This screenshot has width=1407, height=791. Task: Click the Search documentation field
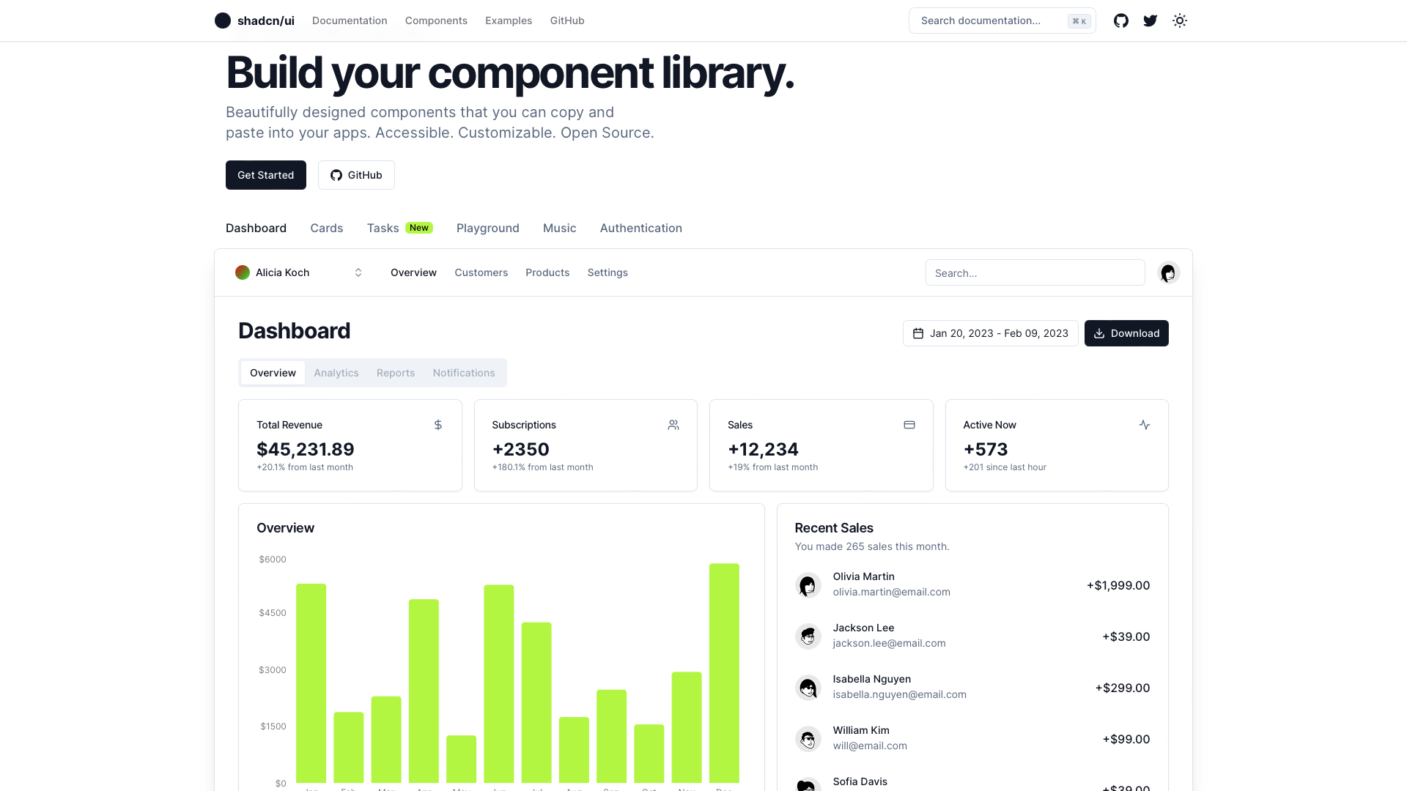click(1002, 21)
